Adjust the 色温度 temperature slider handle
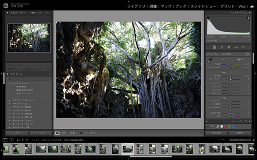Viewport: 257px width, 160px height. (x=228, y=65)
